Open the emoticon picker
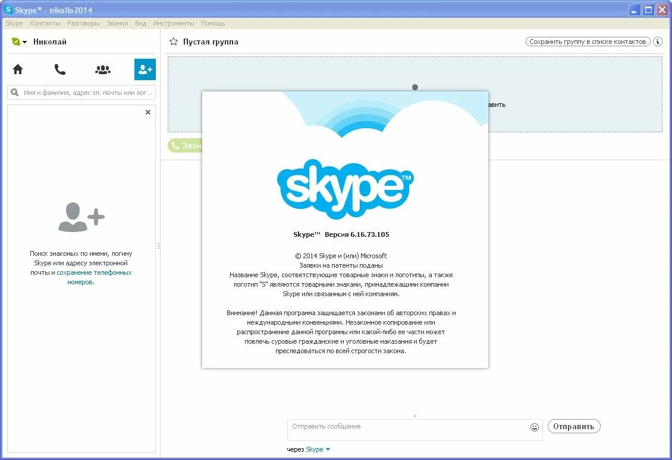The height and width of the screenshot is (460, 672). tap(535, 427)
